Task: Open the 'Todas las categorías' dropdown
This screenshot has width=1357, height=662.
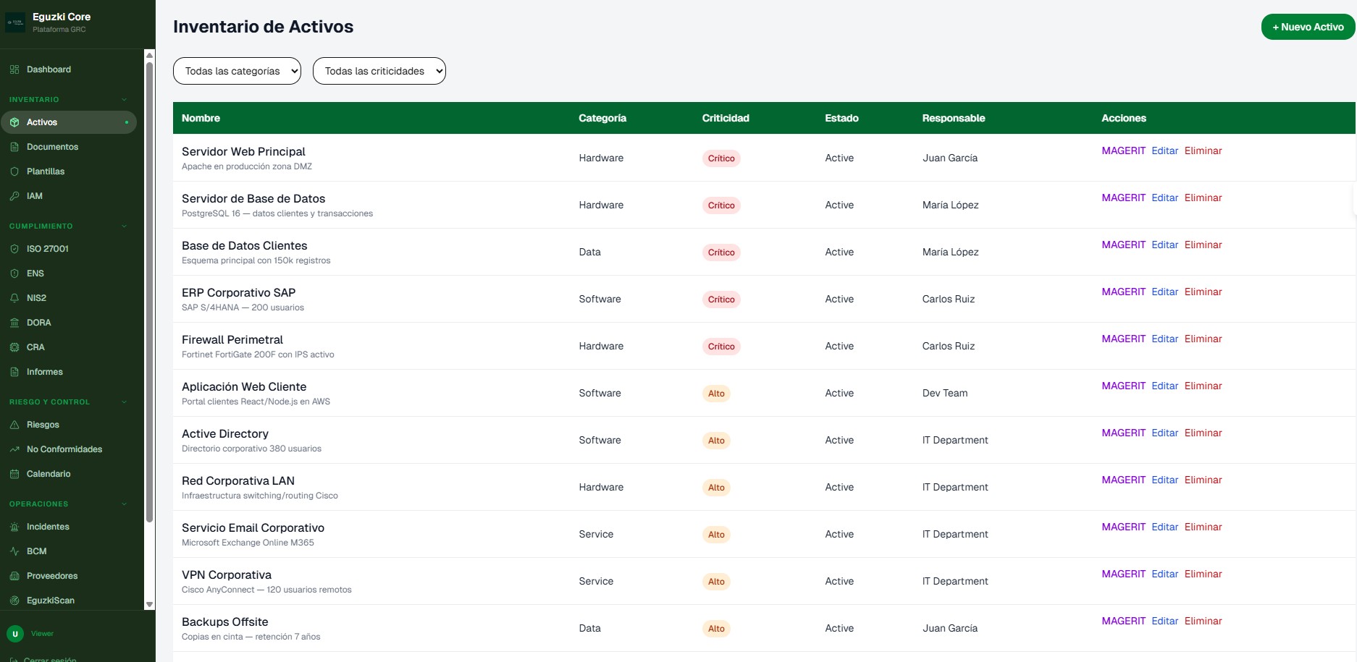Action: tap(237, 71)
